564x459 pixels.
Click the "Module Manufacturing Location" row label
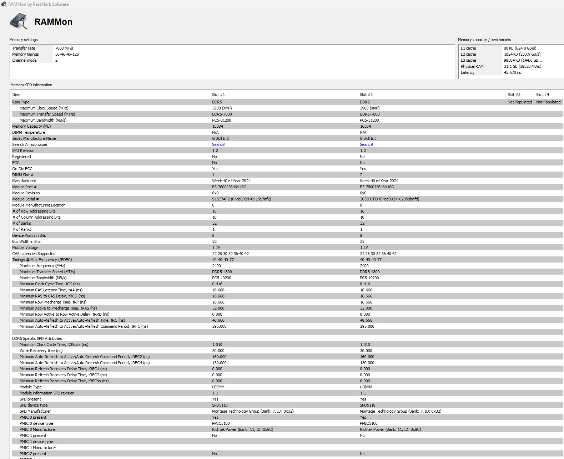[x=39, y=205]
